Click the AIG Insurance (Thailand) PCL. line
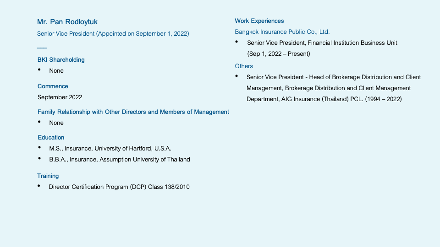Image resolution: width=440 pixels, height=247 pixels. point(324,99)
